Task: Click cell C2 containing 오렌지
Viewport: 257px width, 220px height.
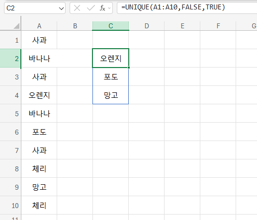Action: 110,58
